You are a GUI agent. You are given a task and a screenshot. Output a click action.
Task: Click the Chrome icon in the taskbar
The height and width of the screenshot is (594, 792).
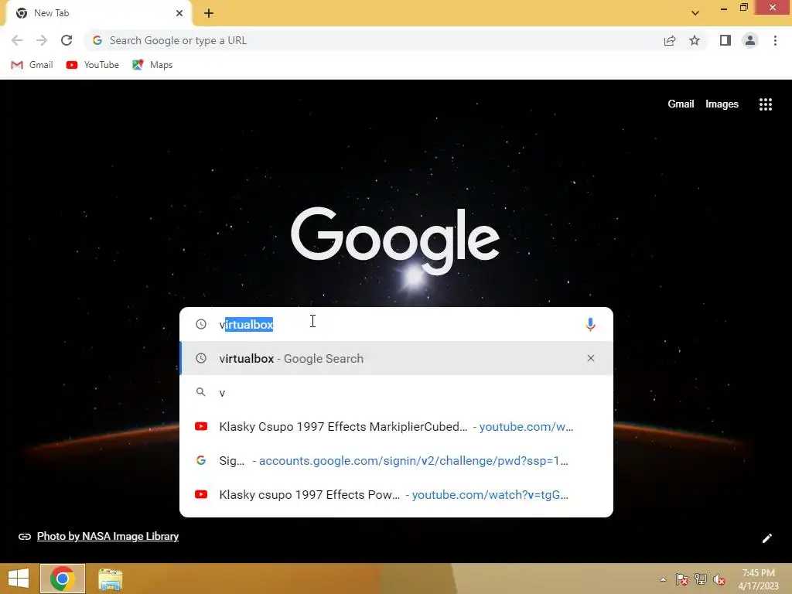(x=63, y=579)
